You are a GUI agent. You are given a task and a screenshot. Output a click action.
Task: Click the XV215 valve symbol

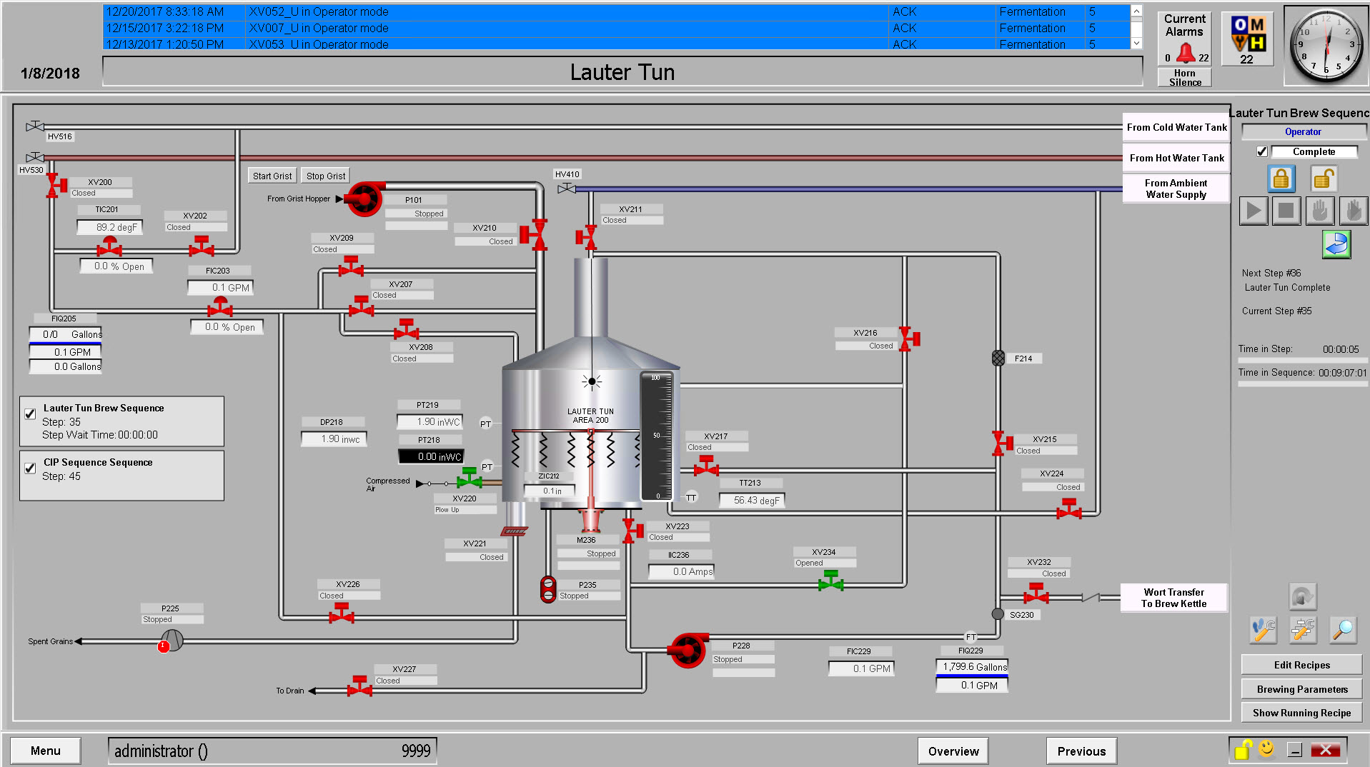(x=1002, y=443)
